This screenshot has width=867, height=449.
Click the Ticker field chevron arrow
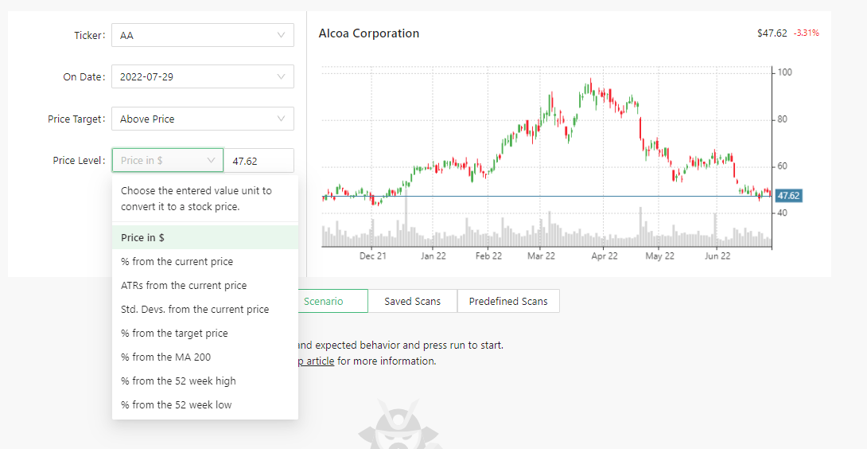281,35
